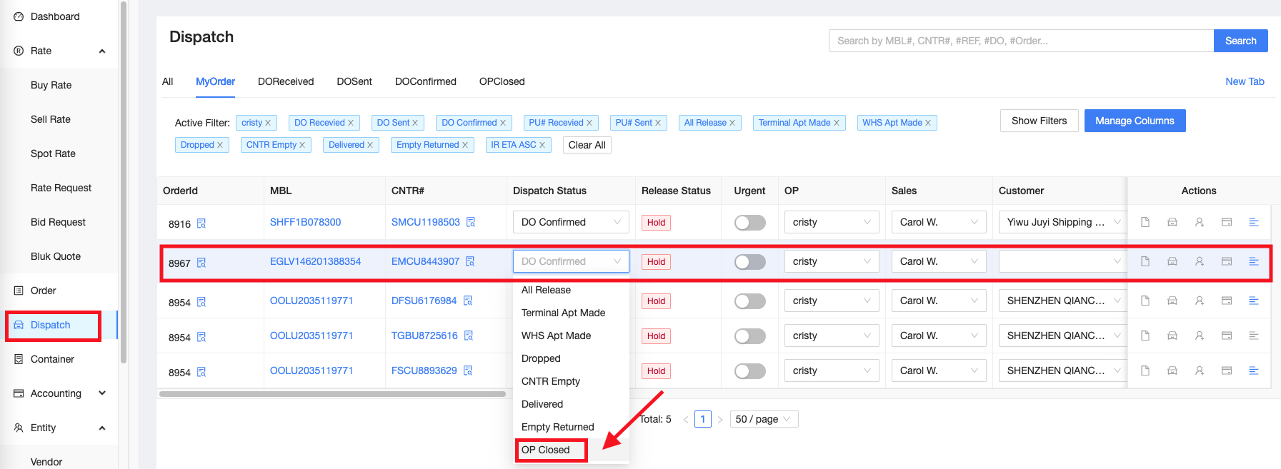The height and width of the screenshot is (469, 1281).
Task: Remove the 'DO Sent' active filter tag
Action: [415, 123]
